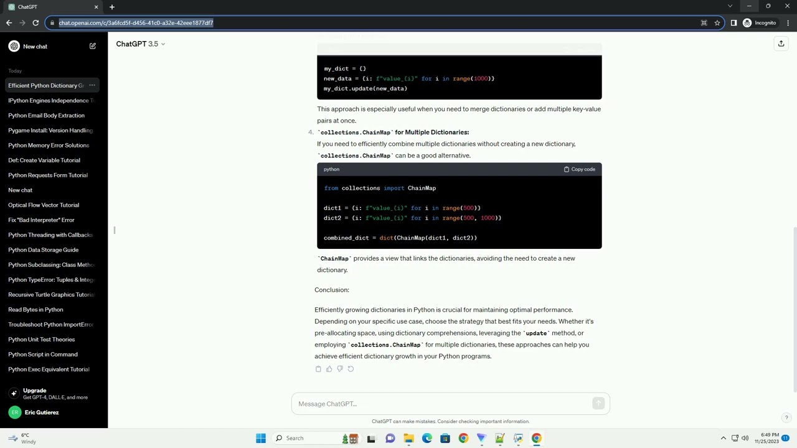Open a new browser tab
This screenshot has width=797, height=448.
(112, 7)
